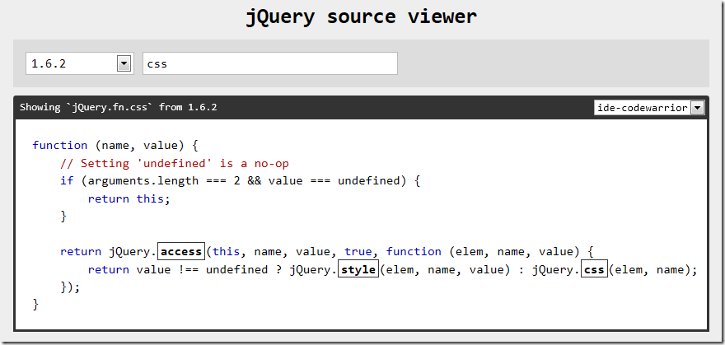Click the 'value !== undefined' expression
The height and width of the screenshot is (345, 725).
coord(202,269)
